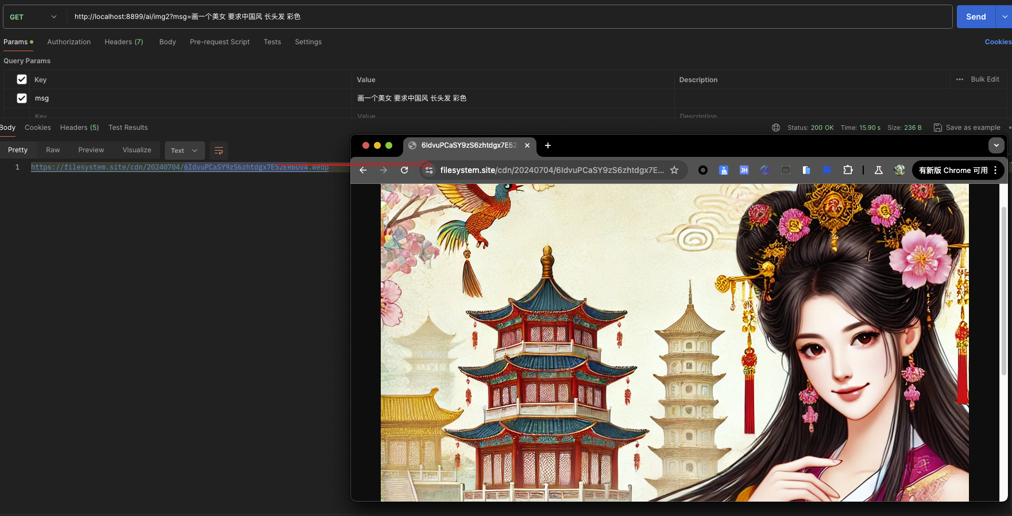Click the Save as example icon
This screenshot has width=1012, height=516.
coord(938,128)
